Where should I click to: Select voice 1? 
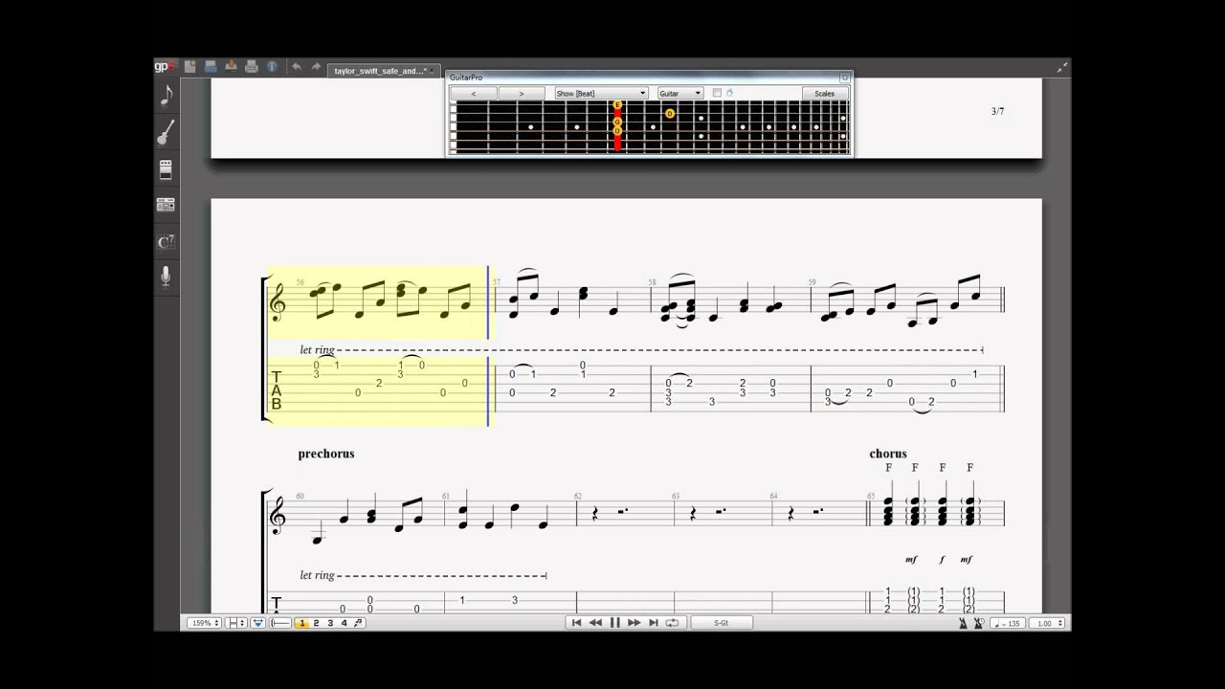pos(302,623)
